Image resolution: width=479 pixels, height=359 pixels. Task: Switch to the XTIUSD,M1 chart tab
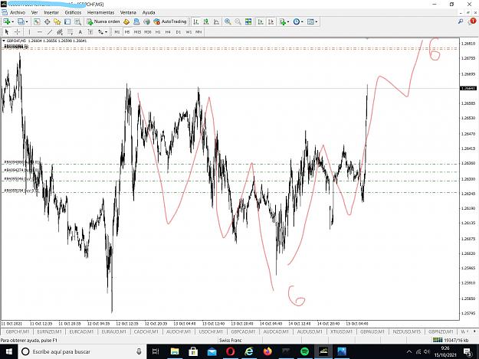pos(341,331)
